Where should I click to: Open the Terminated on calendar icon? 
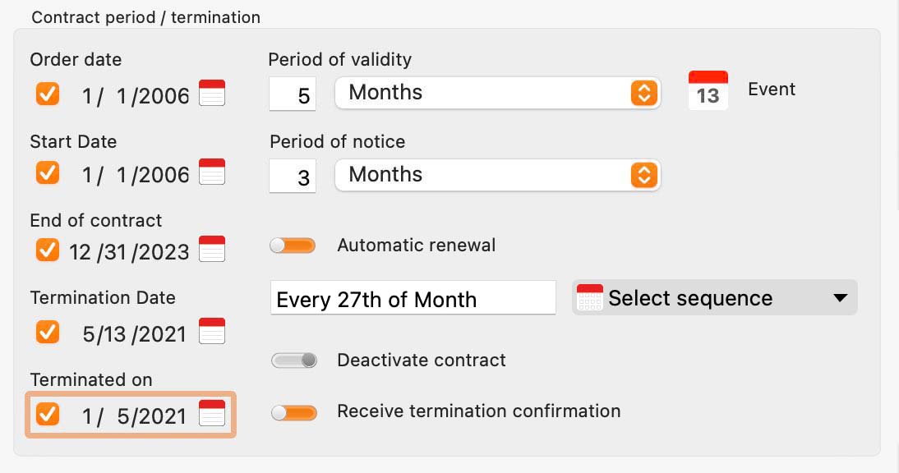coord(212,413)
